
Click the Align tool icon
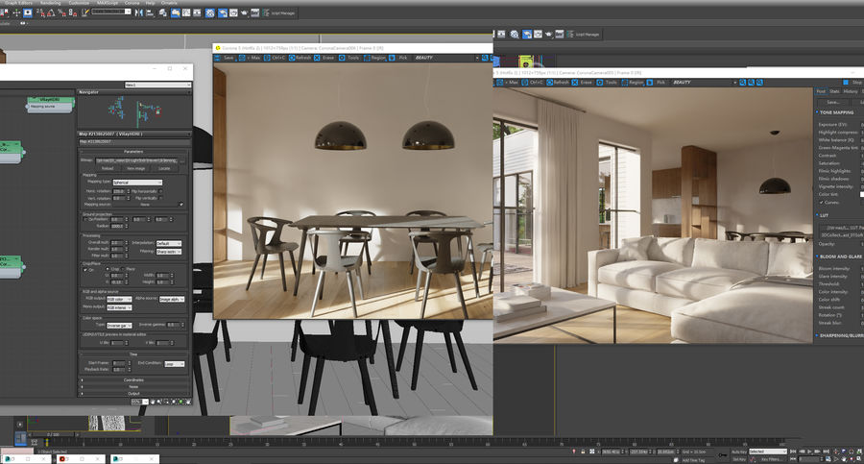click(150, 12)
